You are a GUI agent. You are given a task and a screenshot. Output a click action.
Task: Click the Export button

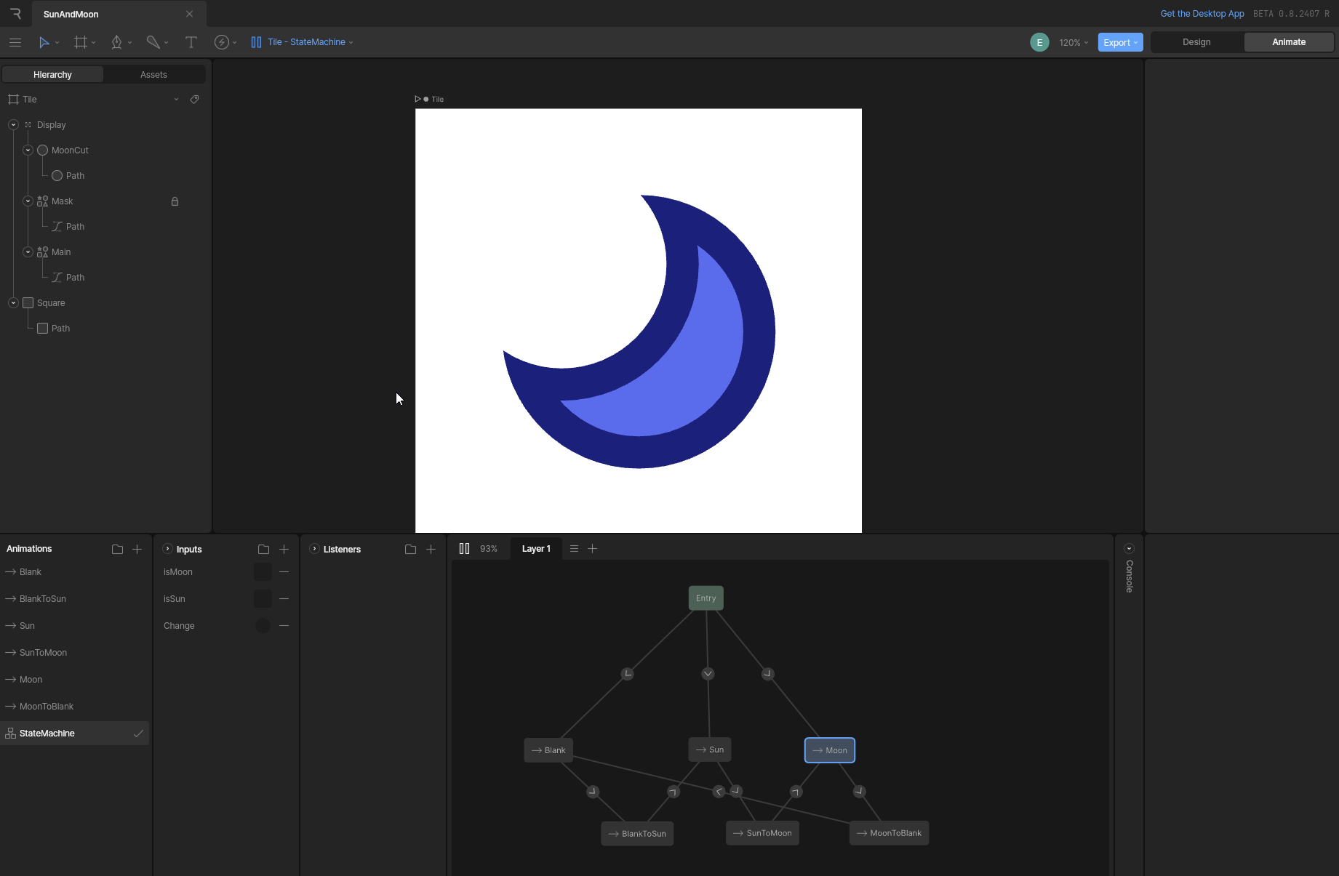click(x=1120, y=42)
